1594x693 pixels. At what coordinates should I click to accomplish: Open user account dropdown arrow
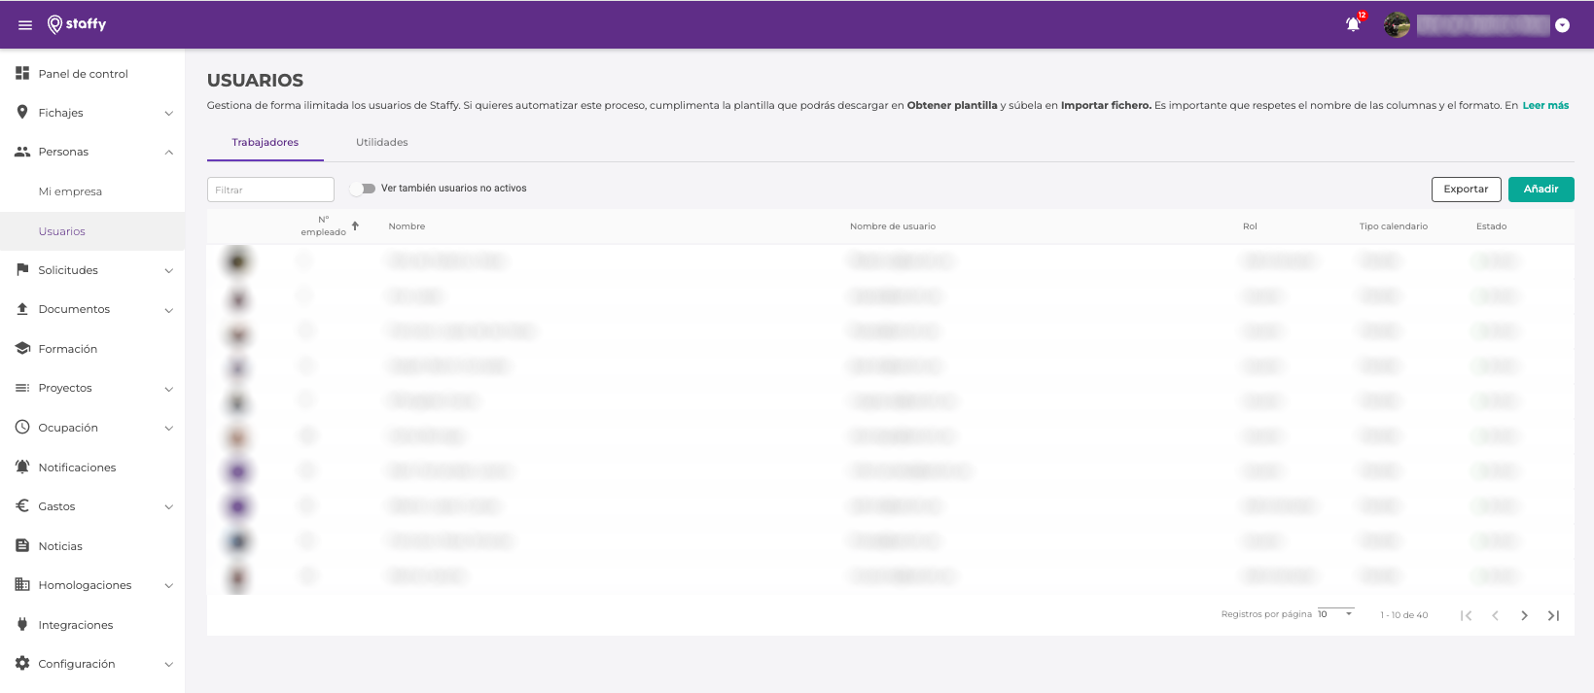[1562, 26]
